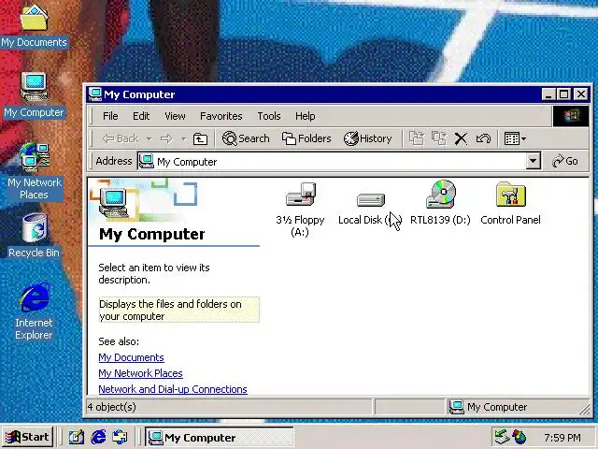The image size is (598, 449).
Task: Click the Forward arrow toolbar button
Action: pyautogui.click(x=166, y=138)
